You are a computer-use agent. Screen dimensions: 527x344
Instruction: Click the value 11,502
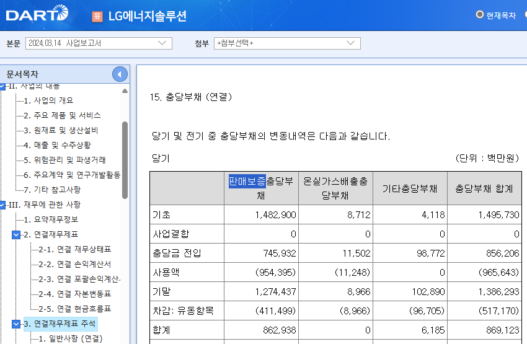pyautogui.click(x=356, y=254)
